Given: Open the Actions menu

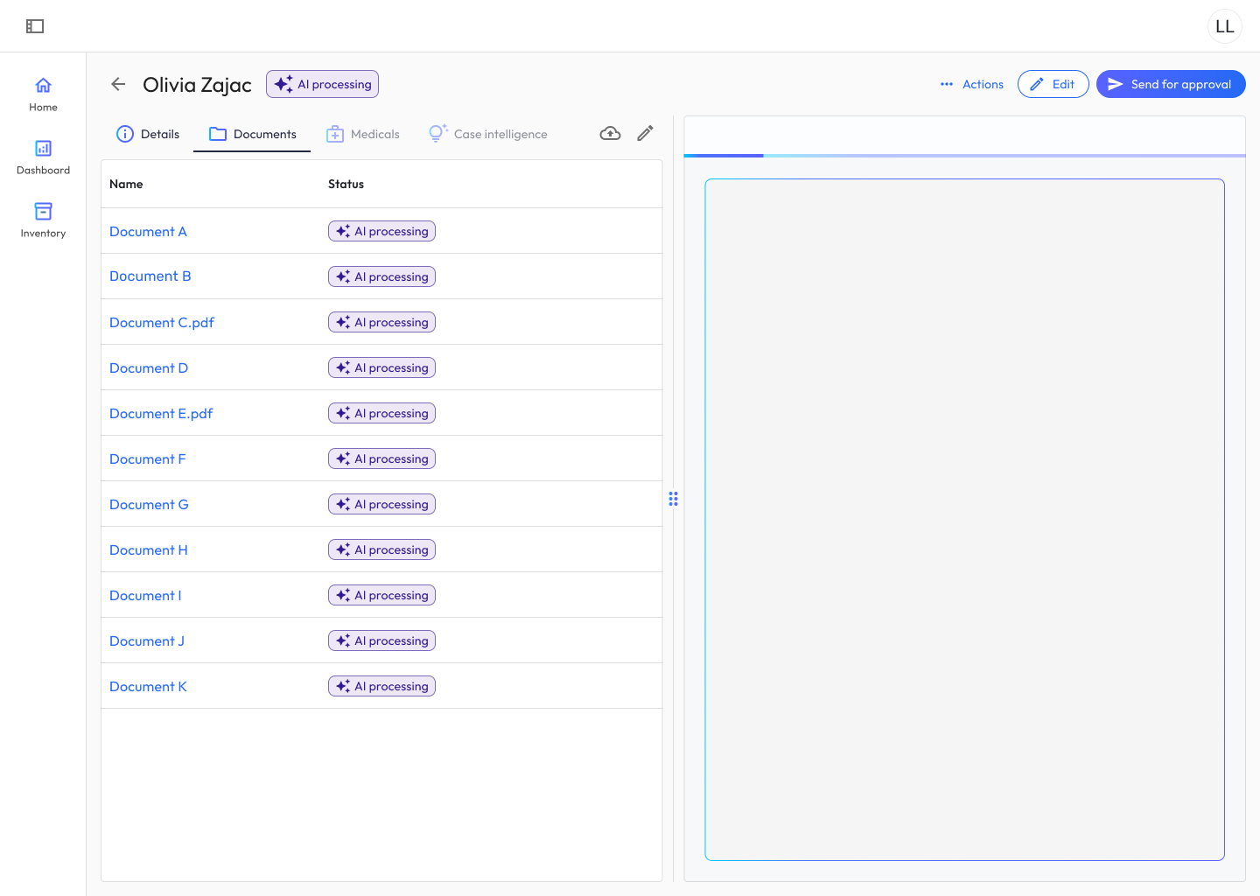Looking at the screenshot, I should pyautogui.click(x=971, y=84).
